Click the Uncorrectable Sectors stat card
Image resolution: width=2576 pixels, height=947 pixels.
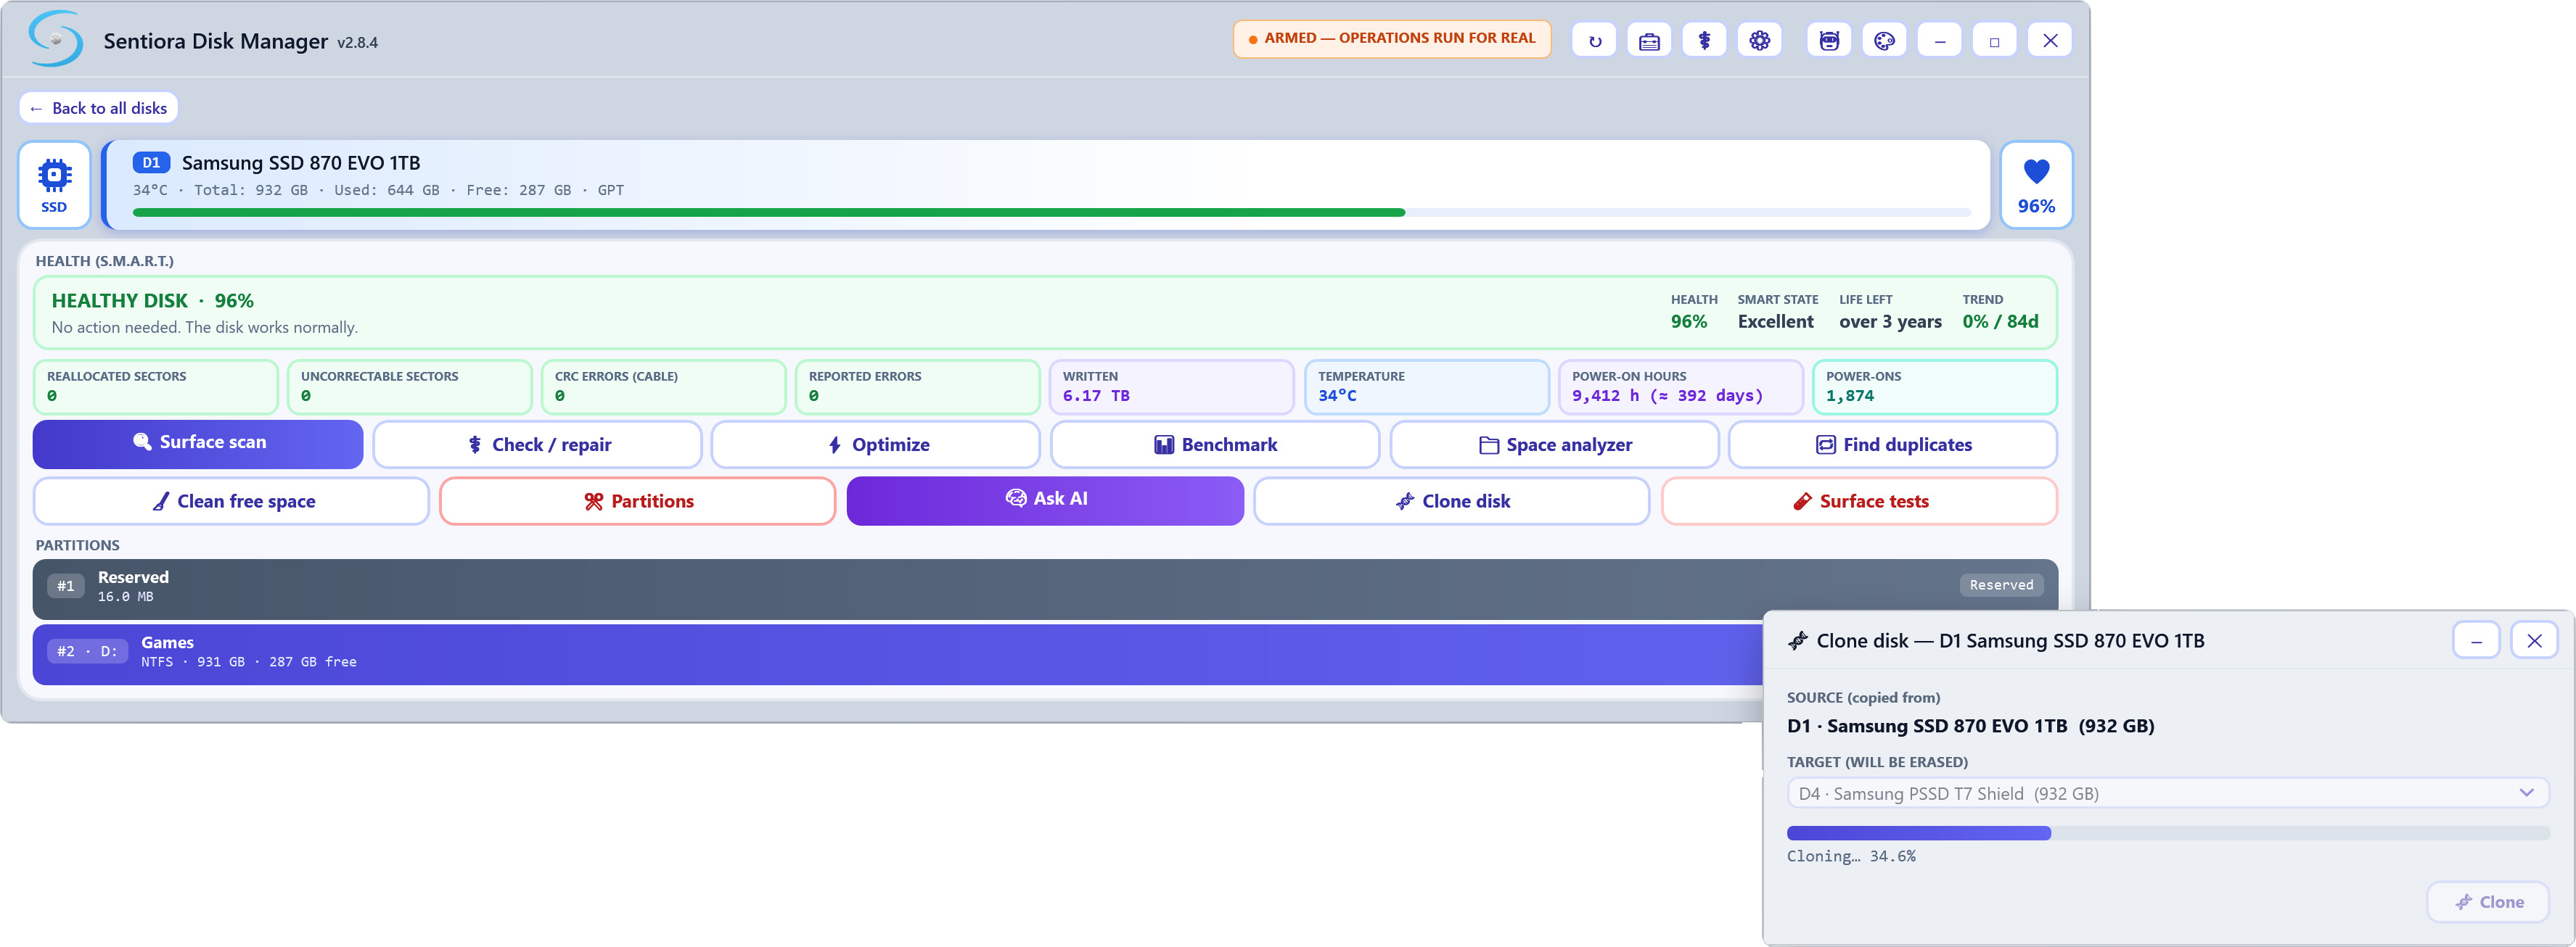click(x=410, y=386)
